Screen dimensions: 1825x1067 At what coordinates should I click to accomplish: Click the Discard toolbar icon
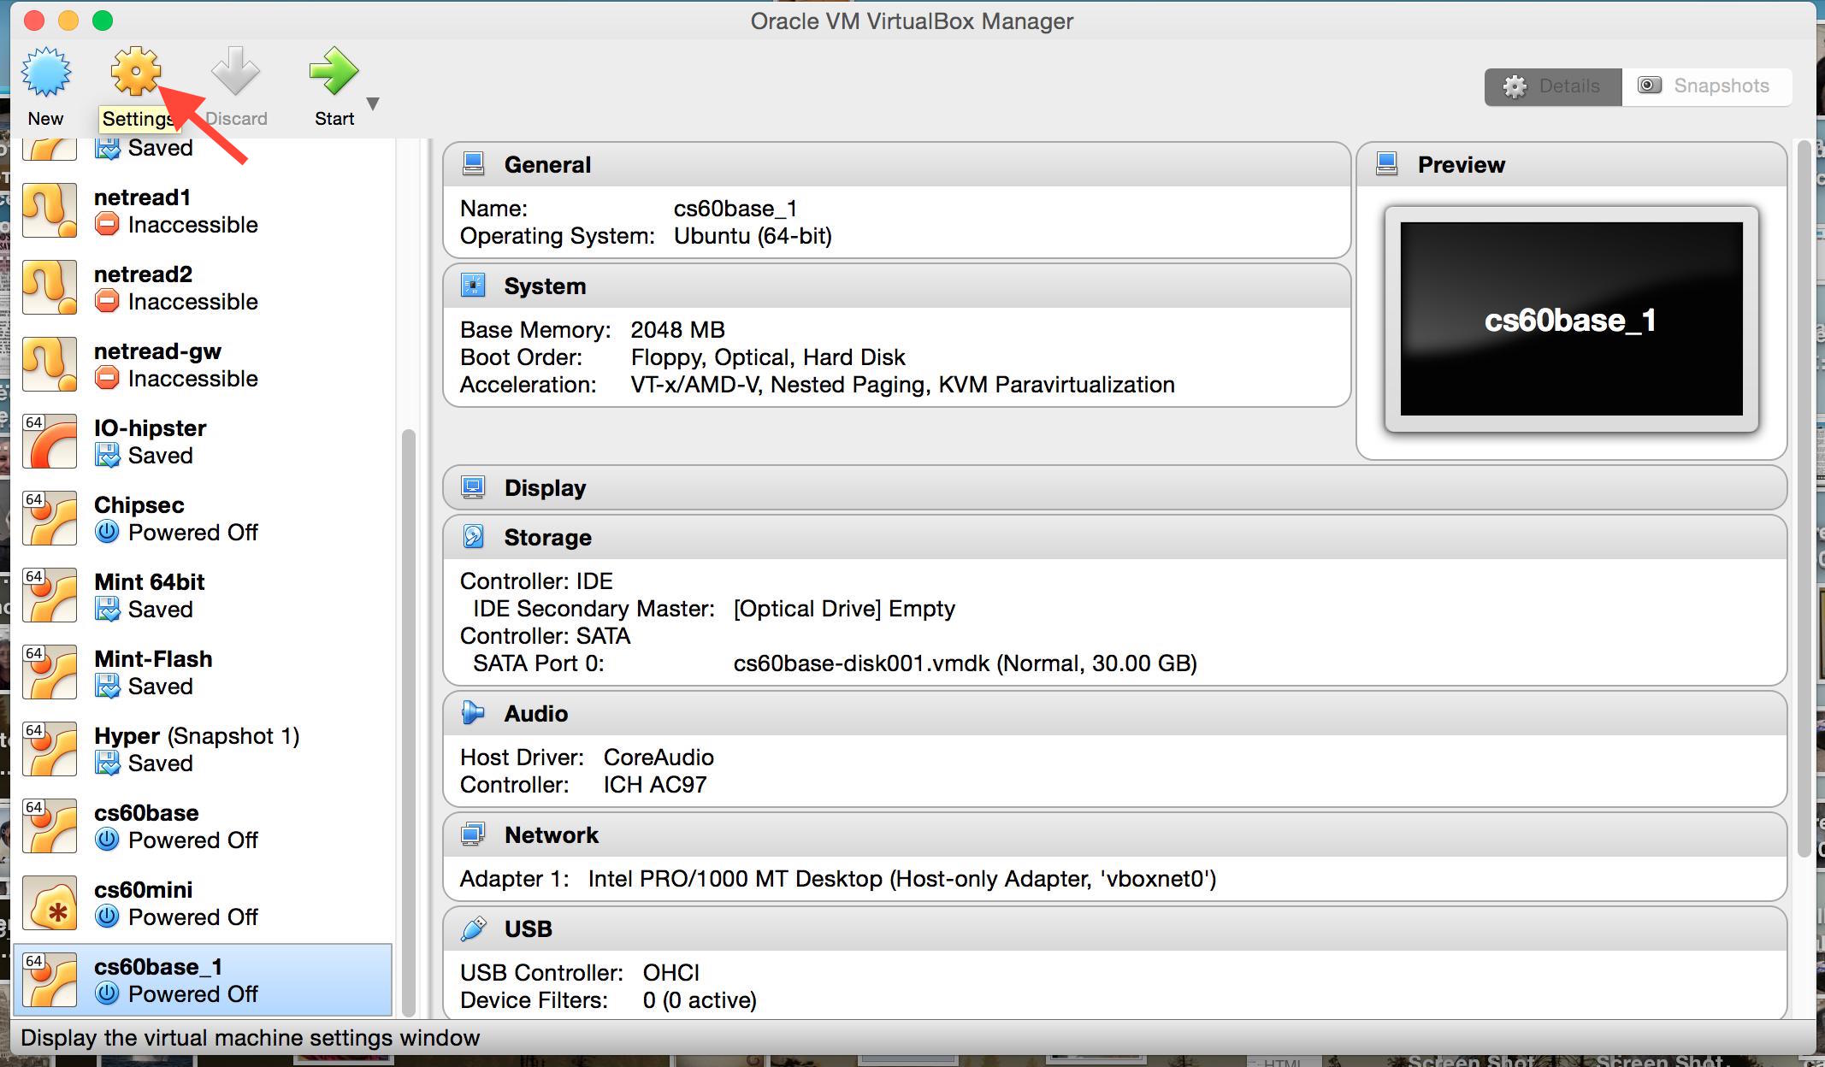pyautogui.click(x=235, y=71)
